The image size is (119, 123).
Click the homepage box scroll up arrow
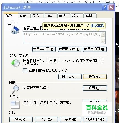click(x=103, y=34)
